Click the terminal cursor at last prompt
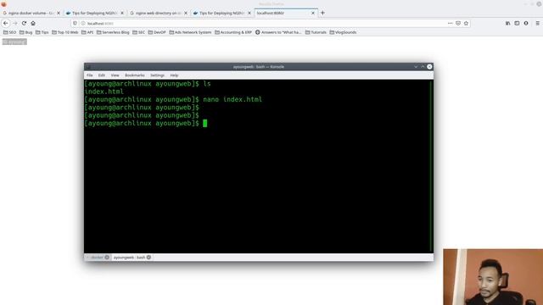 click(x=205, y=123)
